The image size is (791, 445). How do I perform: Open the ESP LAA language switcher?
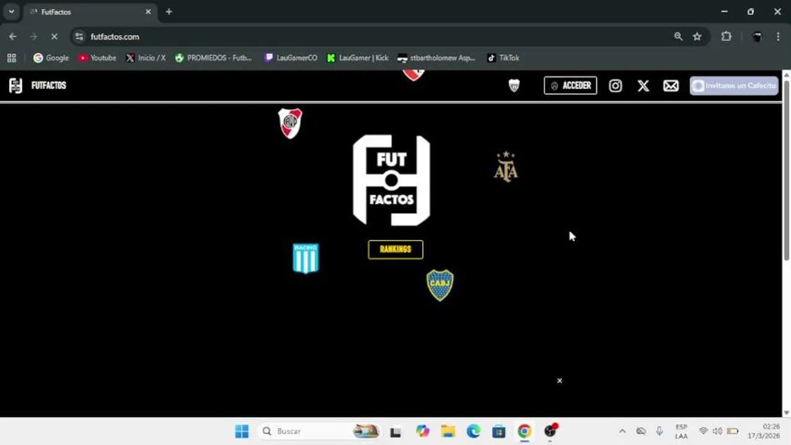681,431
